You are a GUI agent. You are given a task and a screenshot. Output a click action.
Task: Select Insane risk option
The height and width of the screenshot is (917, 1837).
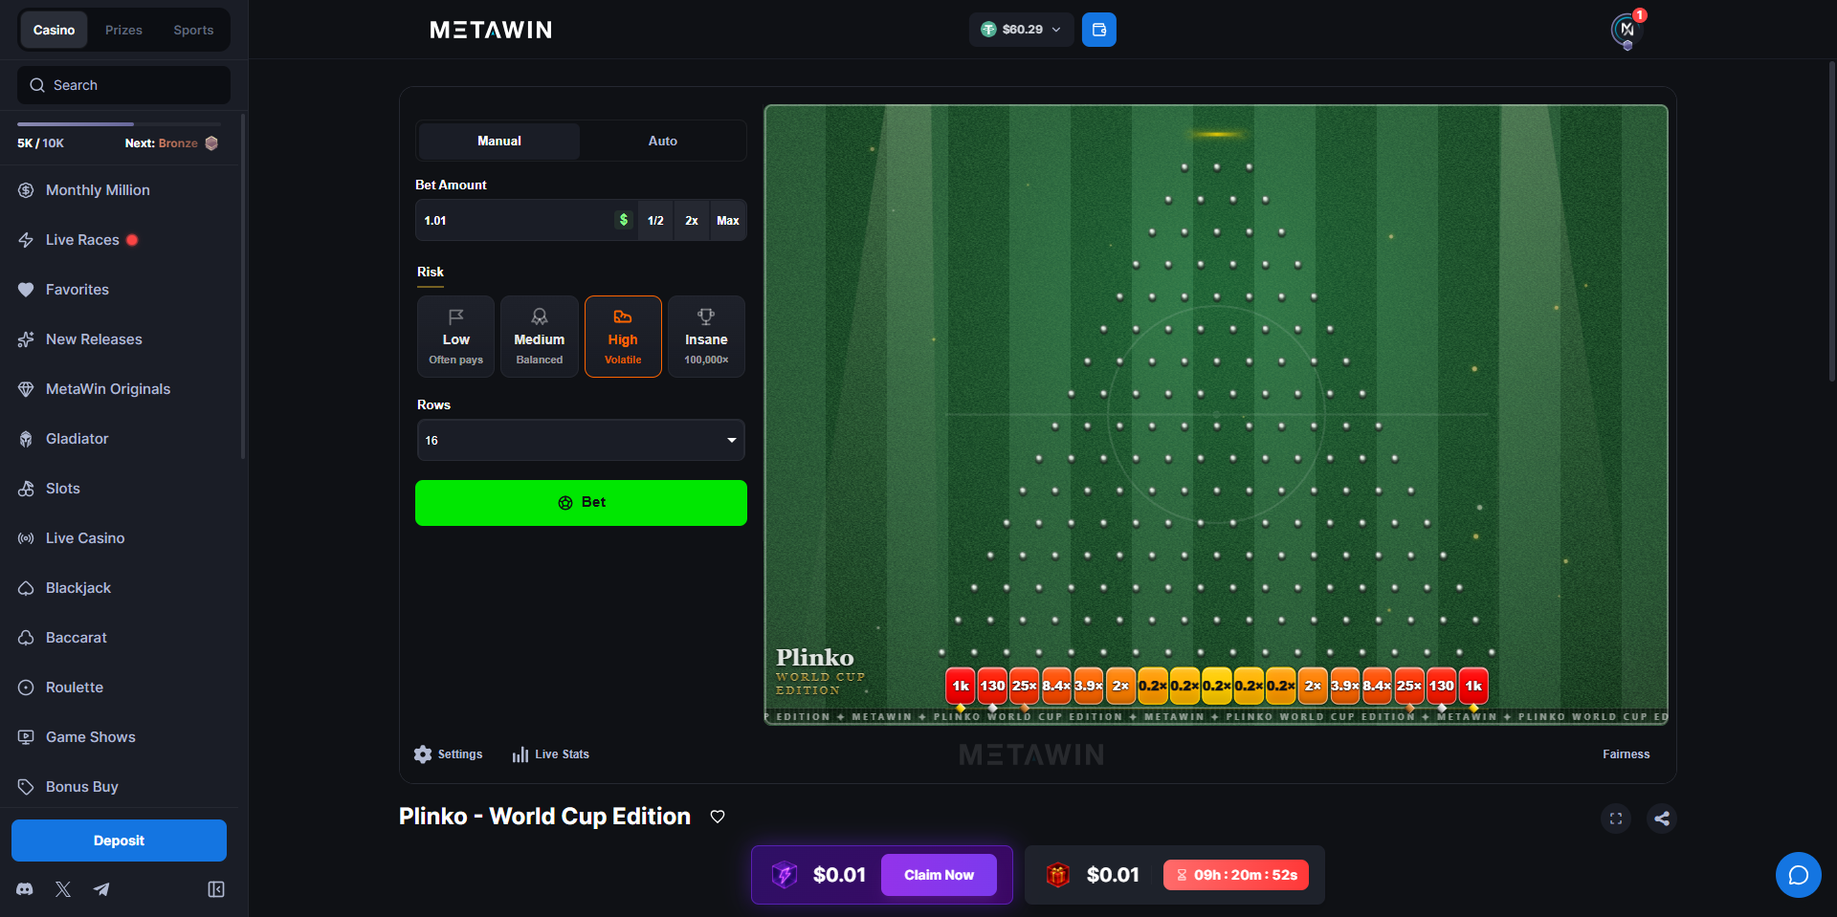706,337
